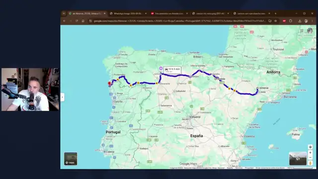This screenshot has width=318, height=179.
Task: Go back to previous page
Action: click(x=64, y=21)
